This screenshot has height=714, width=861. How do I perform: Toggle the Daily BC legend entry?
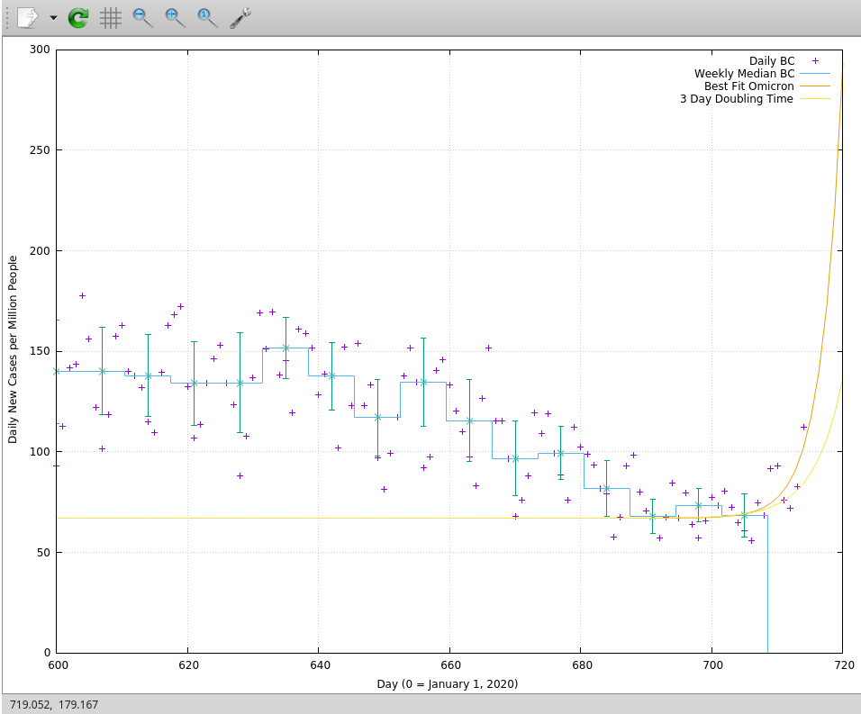[x=772, y=61]
